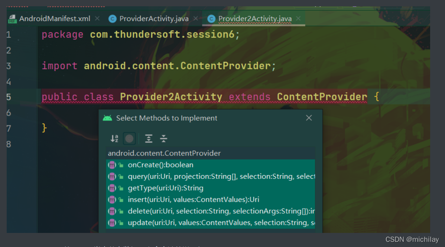Close the ProviderActivity.java tab
Viewport: 445px width, 247px height.
pyautogui.click(x=196, y=19)
